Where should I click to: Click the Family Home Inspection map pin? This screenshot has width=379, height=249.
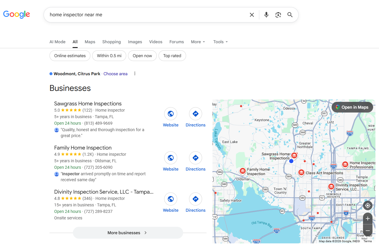coord(243,171)
